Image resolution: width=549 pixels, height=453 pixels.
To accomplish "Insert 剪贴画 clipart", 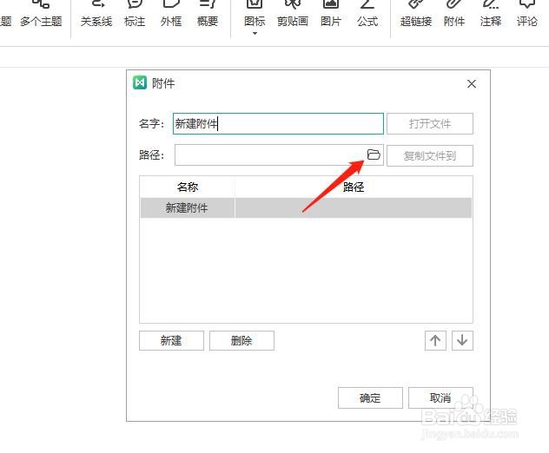I will [293, 14].
